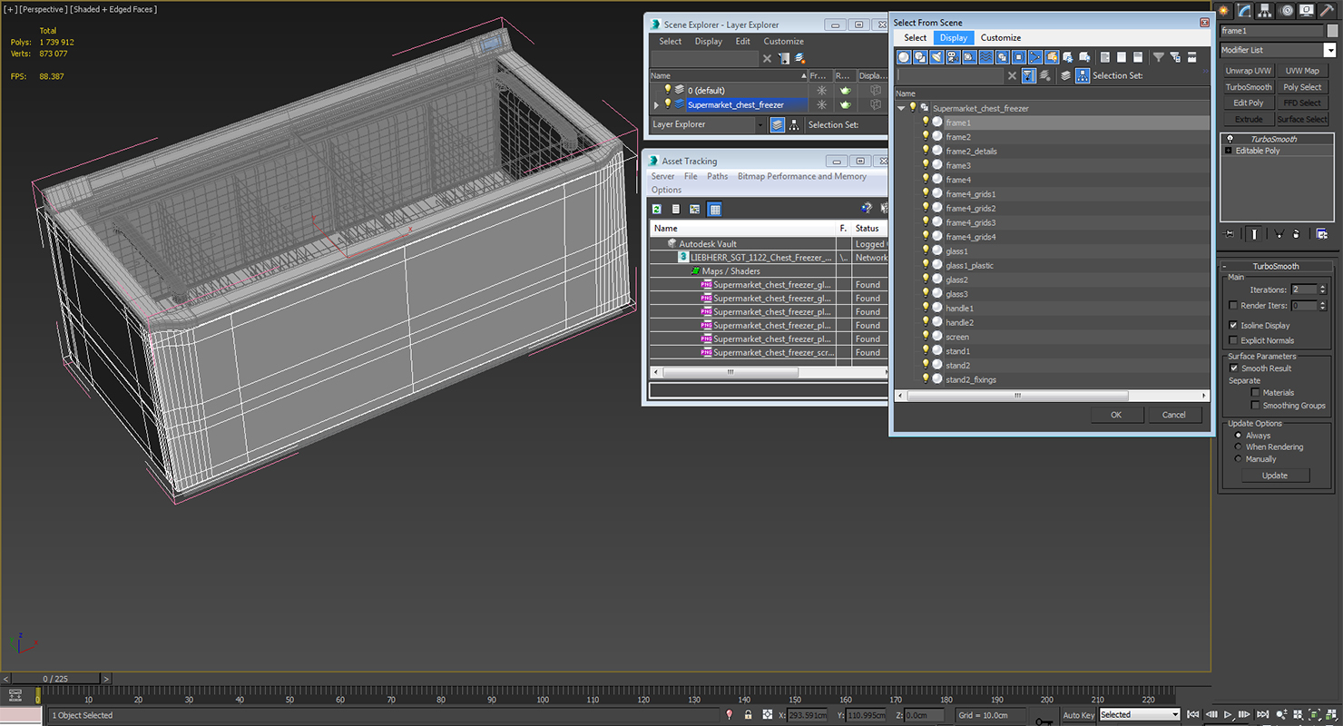Click the Set Key key icon
Image resolution: width=1343 pixels, height=726 pixels.
[x=1044, y=721]
